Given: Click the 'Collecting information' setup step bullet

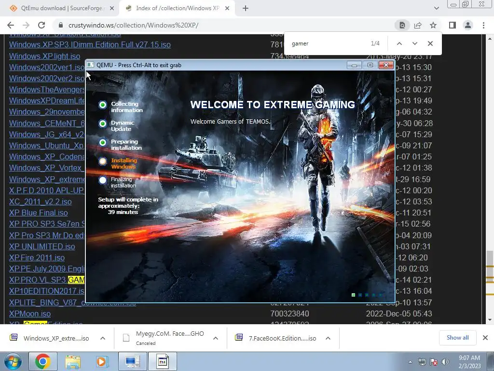Looking at the screenshot, I should coord(102,105).
